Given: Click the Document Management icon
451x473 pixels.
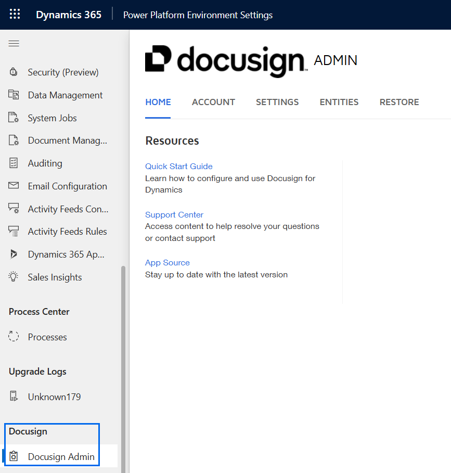Looking at the screenshot, I should pyautogui.click(x=14, y=140).
